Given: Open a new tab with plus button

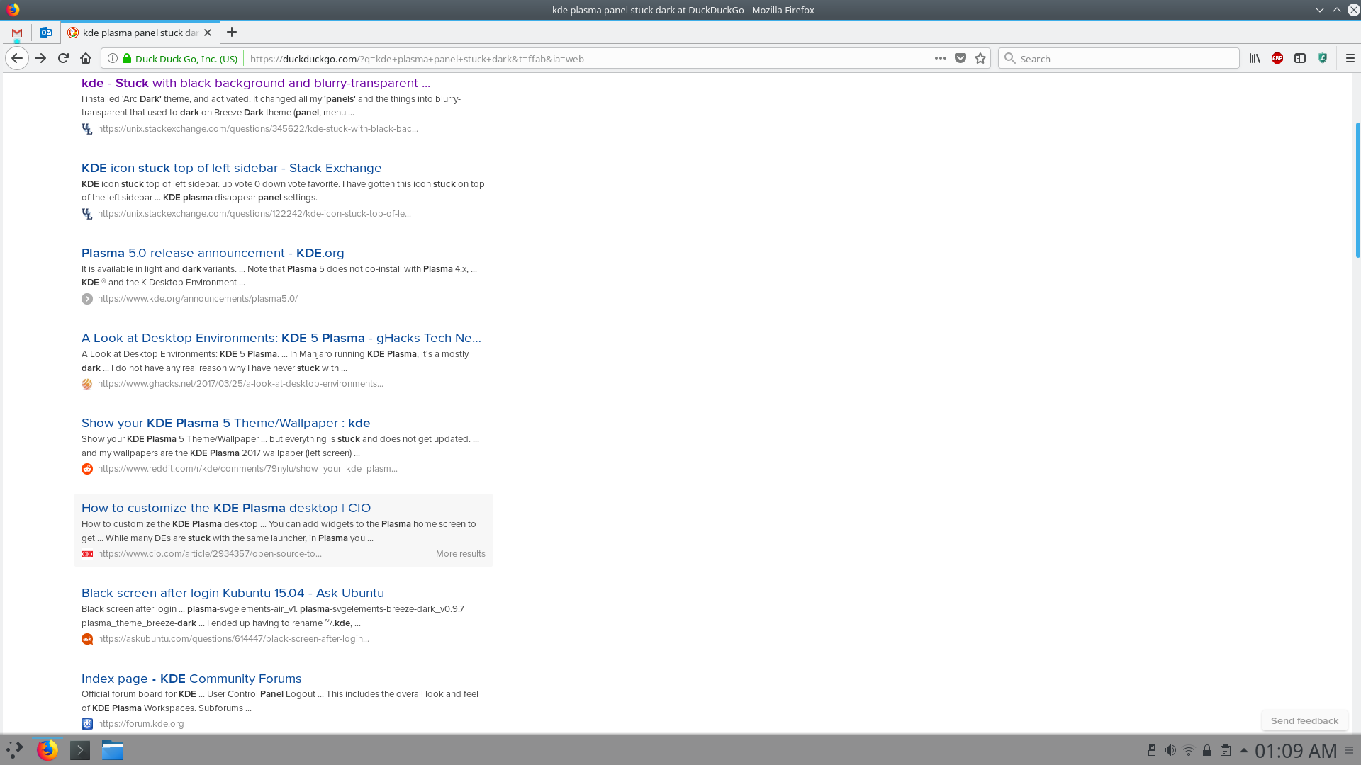Looking at the screenshot, I should click(x=232, y=32).
